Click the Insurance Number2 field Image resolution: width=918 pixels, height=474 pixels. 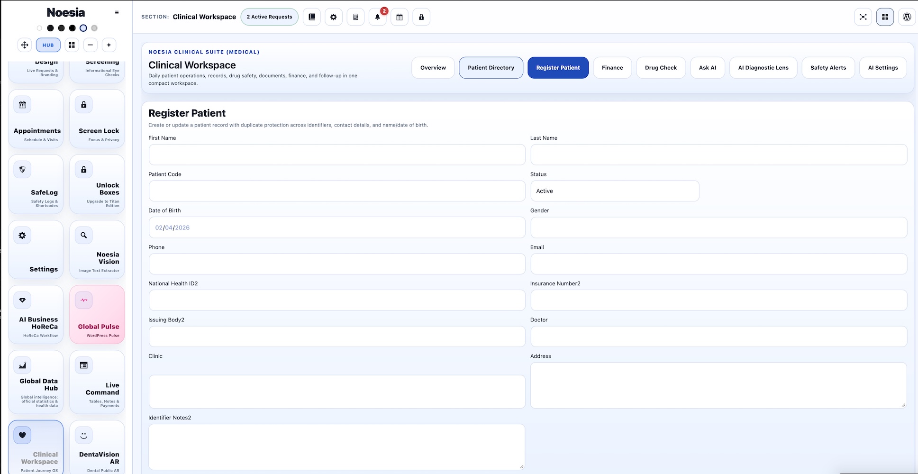point(718,300)
